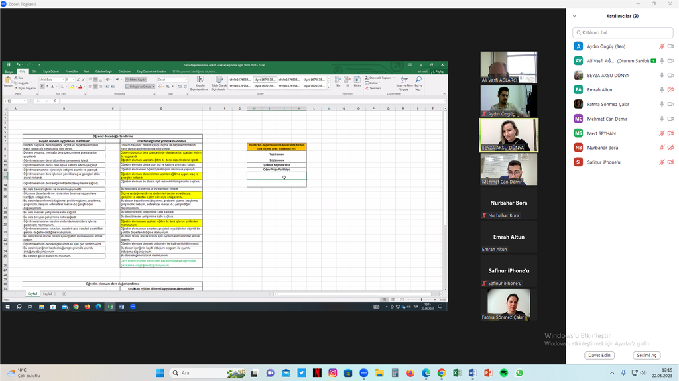Image resolution: width=679 pixels, height=381 pixels.
Task: Click the Katılımcı bul search field
Action: pos(623,32)
